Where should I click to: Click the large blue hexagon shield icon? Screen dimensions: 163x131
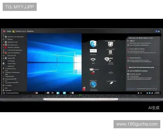point(93,85)
